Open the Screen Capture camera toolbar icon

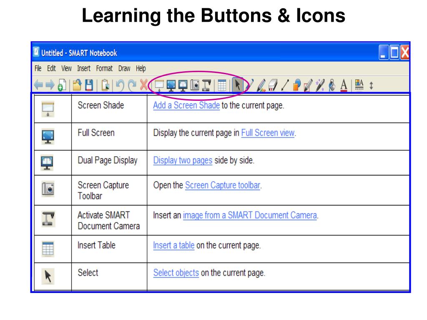click(195, 85)
